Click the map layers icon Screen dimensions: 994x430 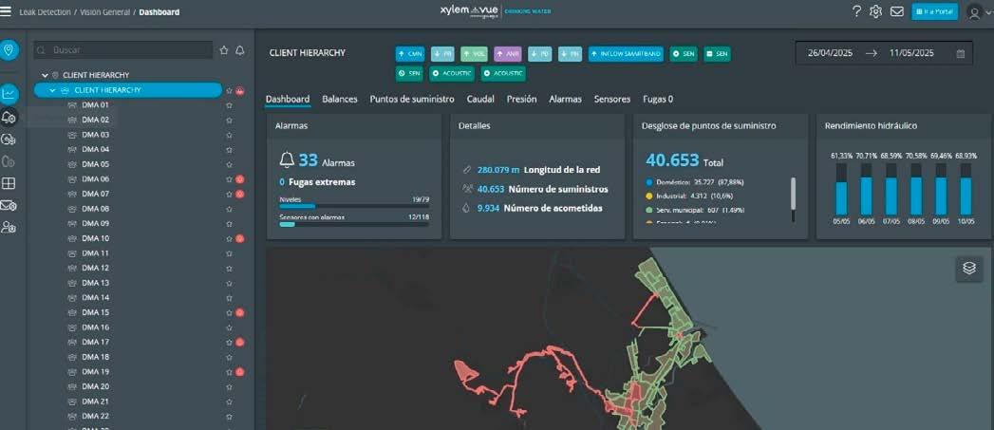(968, 269)
